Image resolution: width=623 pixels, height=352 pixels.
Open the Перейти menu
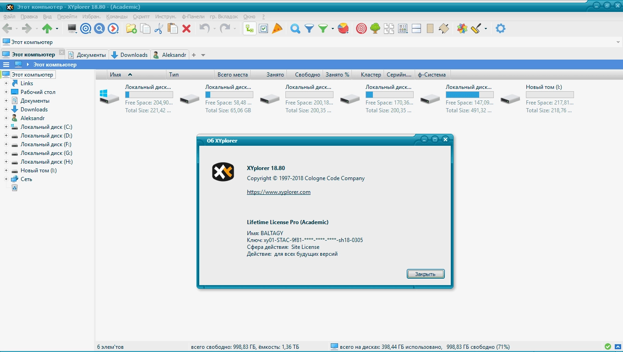pos(67,16)
